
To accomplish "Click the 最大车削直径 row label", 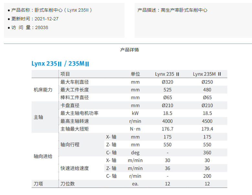I will click(x=75, y=82).
